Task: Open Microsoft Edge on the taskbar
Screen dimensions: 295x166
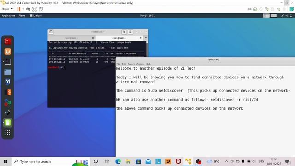Action: [x=118, y=161]
